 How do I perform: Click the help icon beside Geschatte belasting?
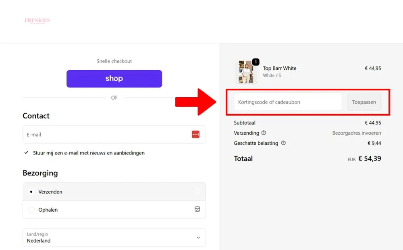[283, 143]
